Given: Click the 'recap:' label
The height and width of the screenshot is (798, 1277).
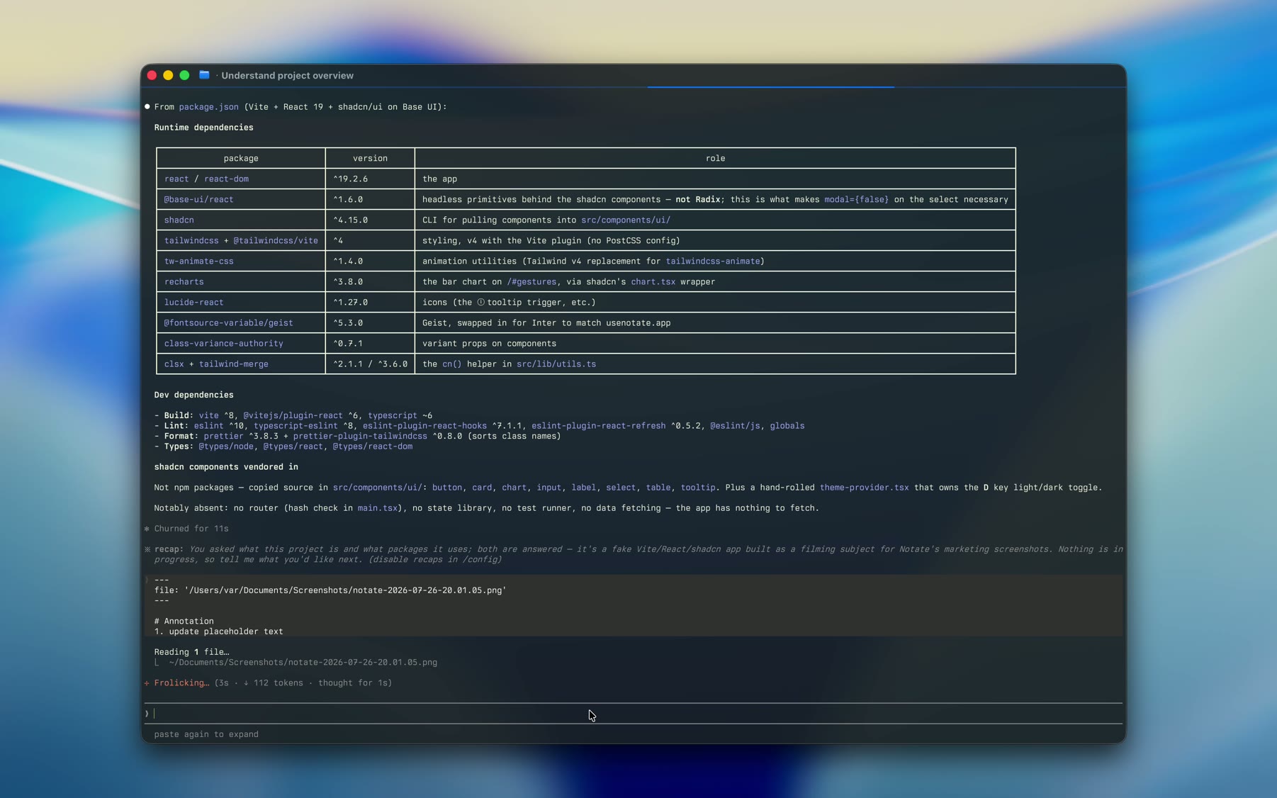Looking at the screenshot, I should pos(169,549).
